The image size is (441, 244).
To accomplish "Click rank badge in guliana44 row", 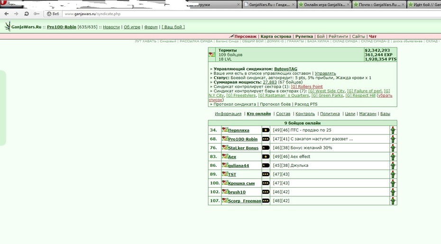I will [266, 165].
